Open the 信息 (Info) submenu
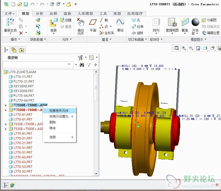This screenshot has height=191, width=221. [x=59, y=137]
